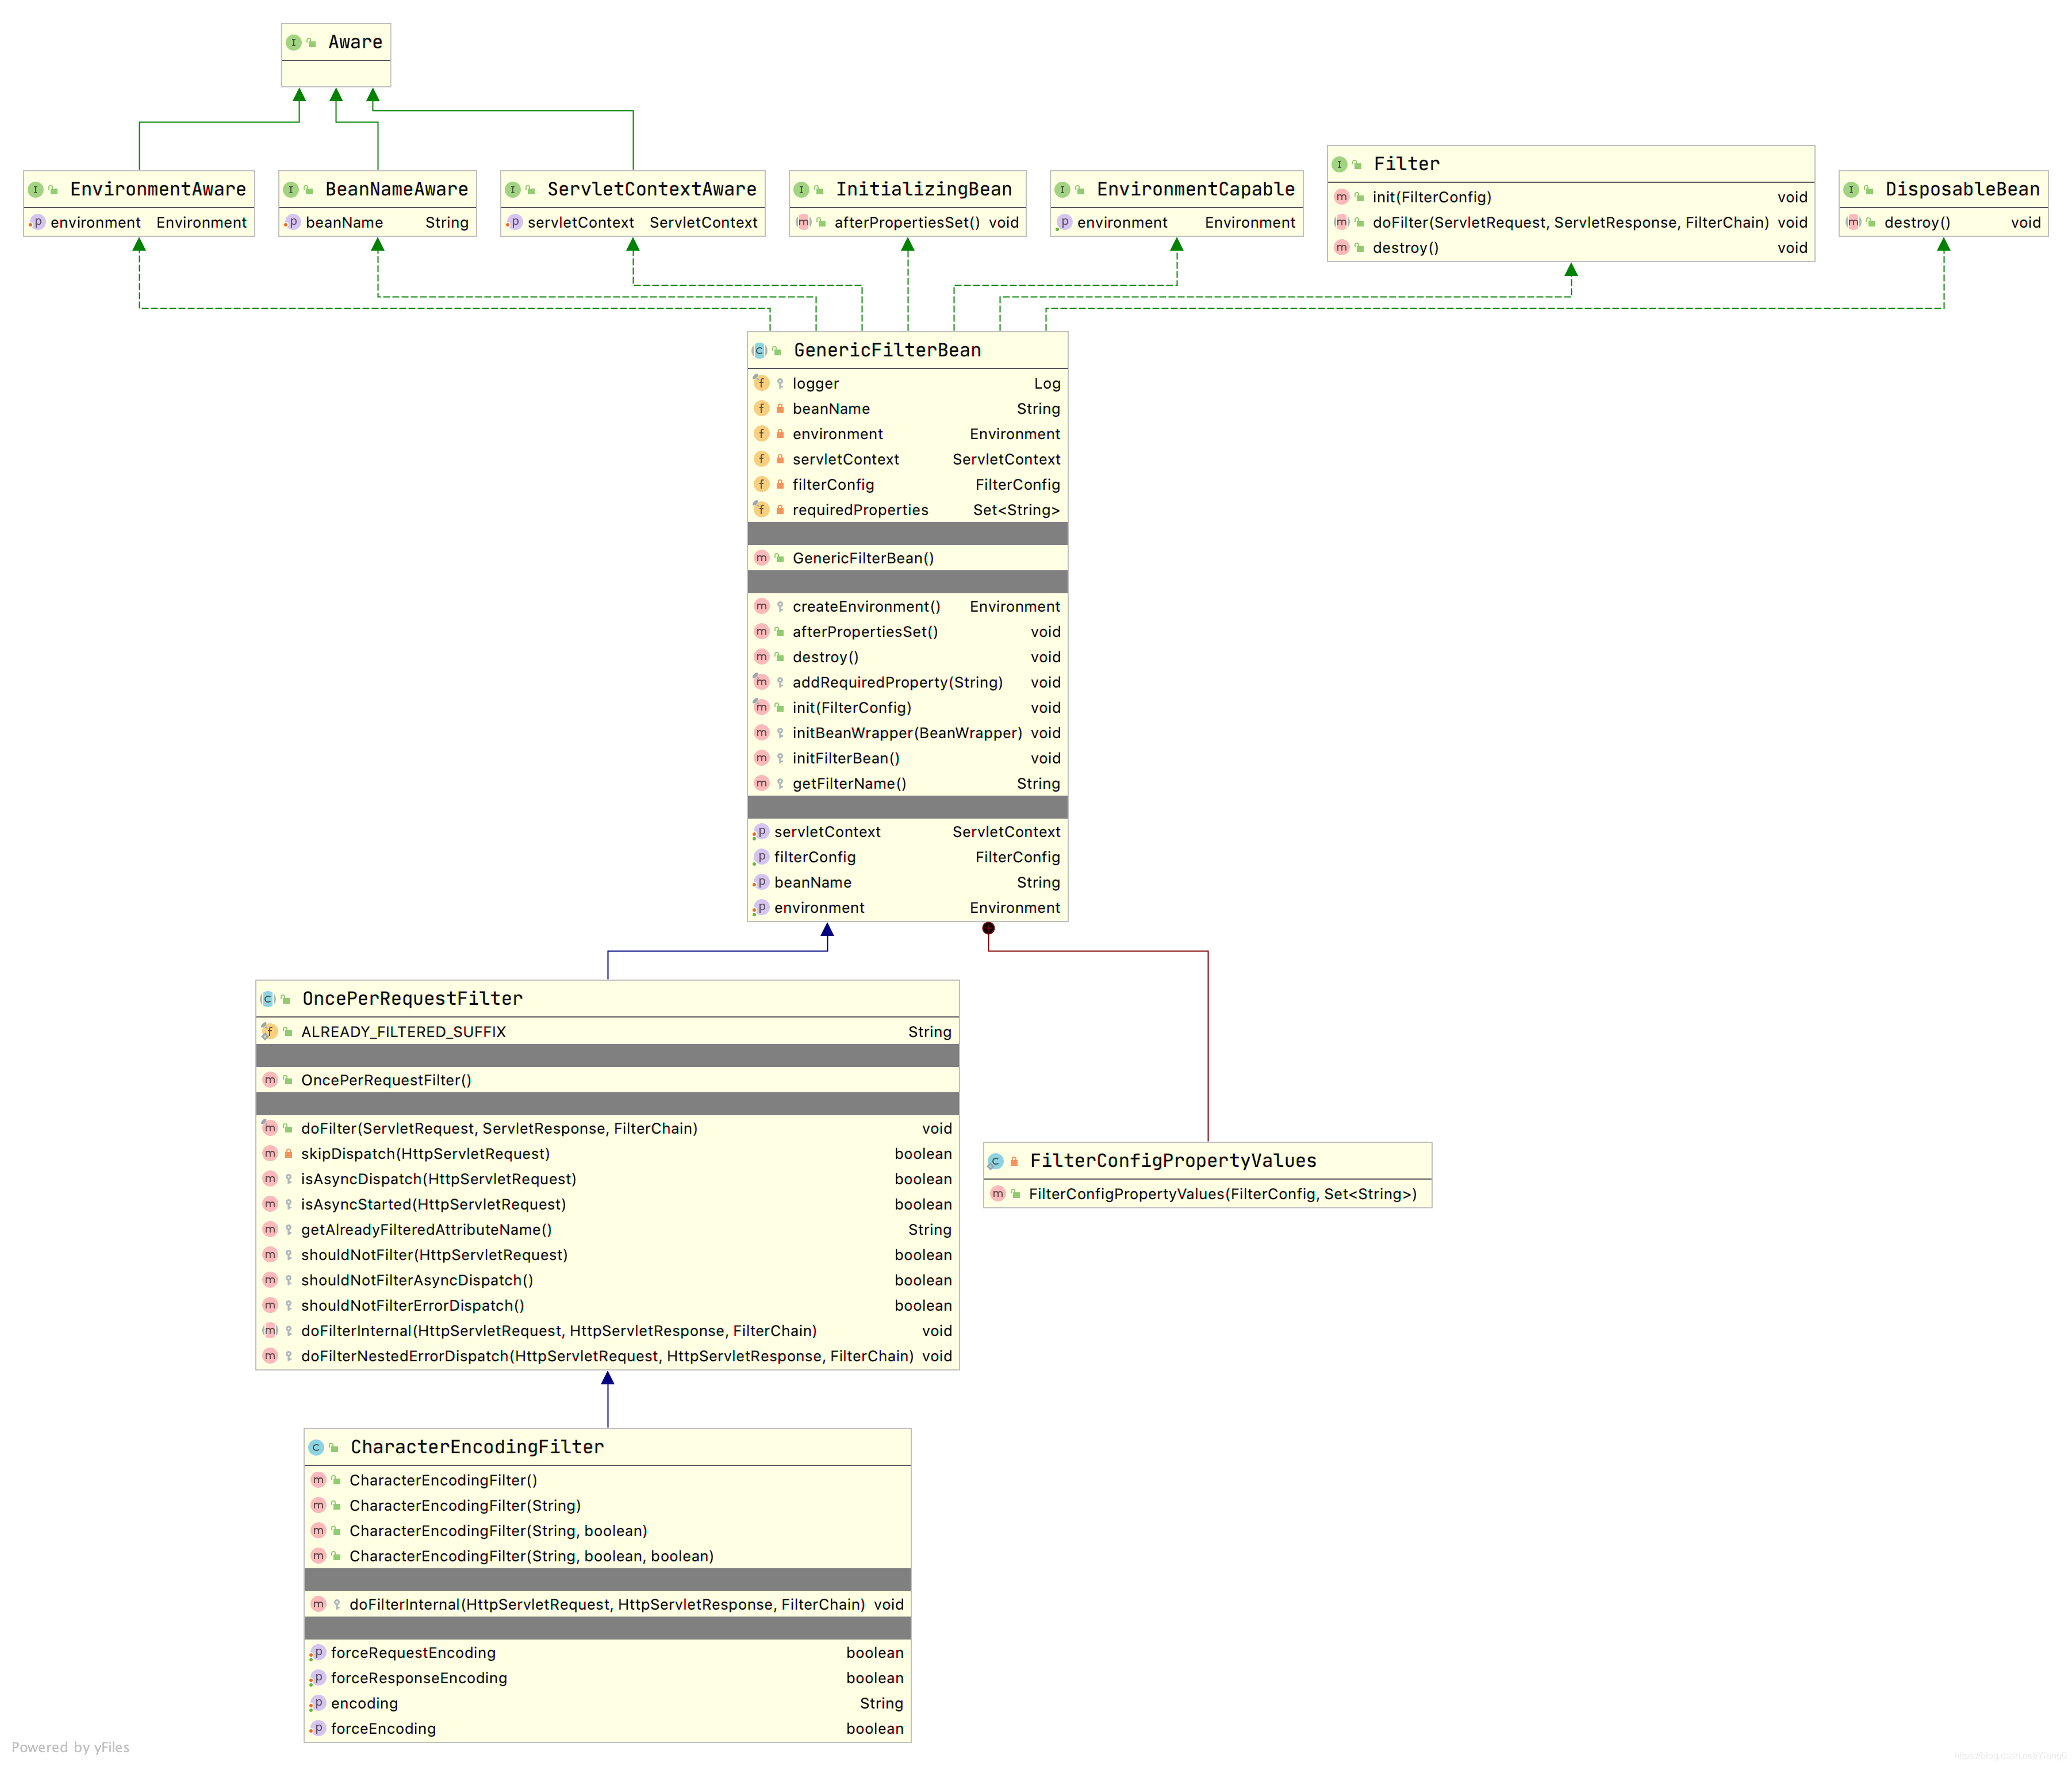
Task: Click the interface icon beside EnvironmentCapable
Action: click(x=1063, y=190)
